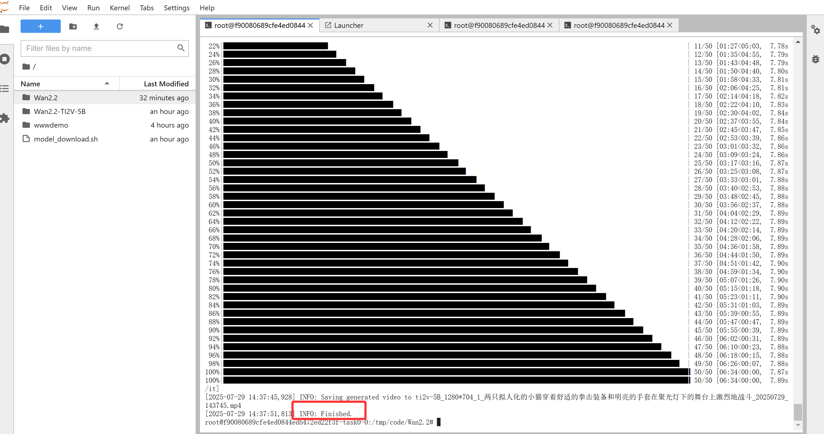Viewport: 824px width, 434px height.
Task: Open the File Browser sidebar folder icon
Action: pos(4,30)
